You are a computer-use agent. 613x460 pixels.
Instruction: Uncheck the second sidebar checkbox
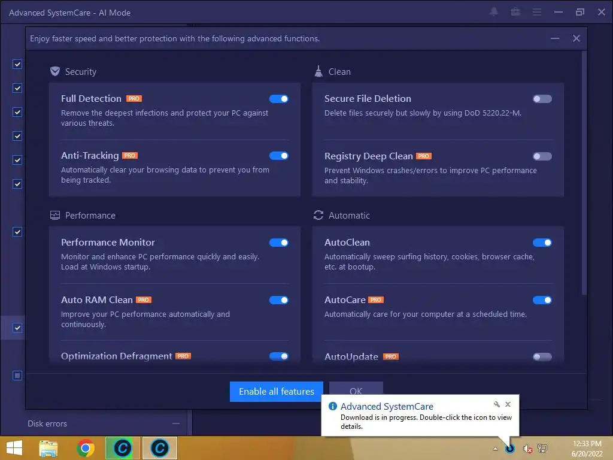(17, 88)
